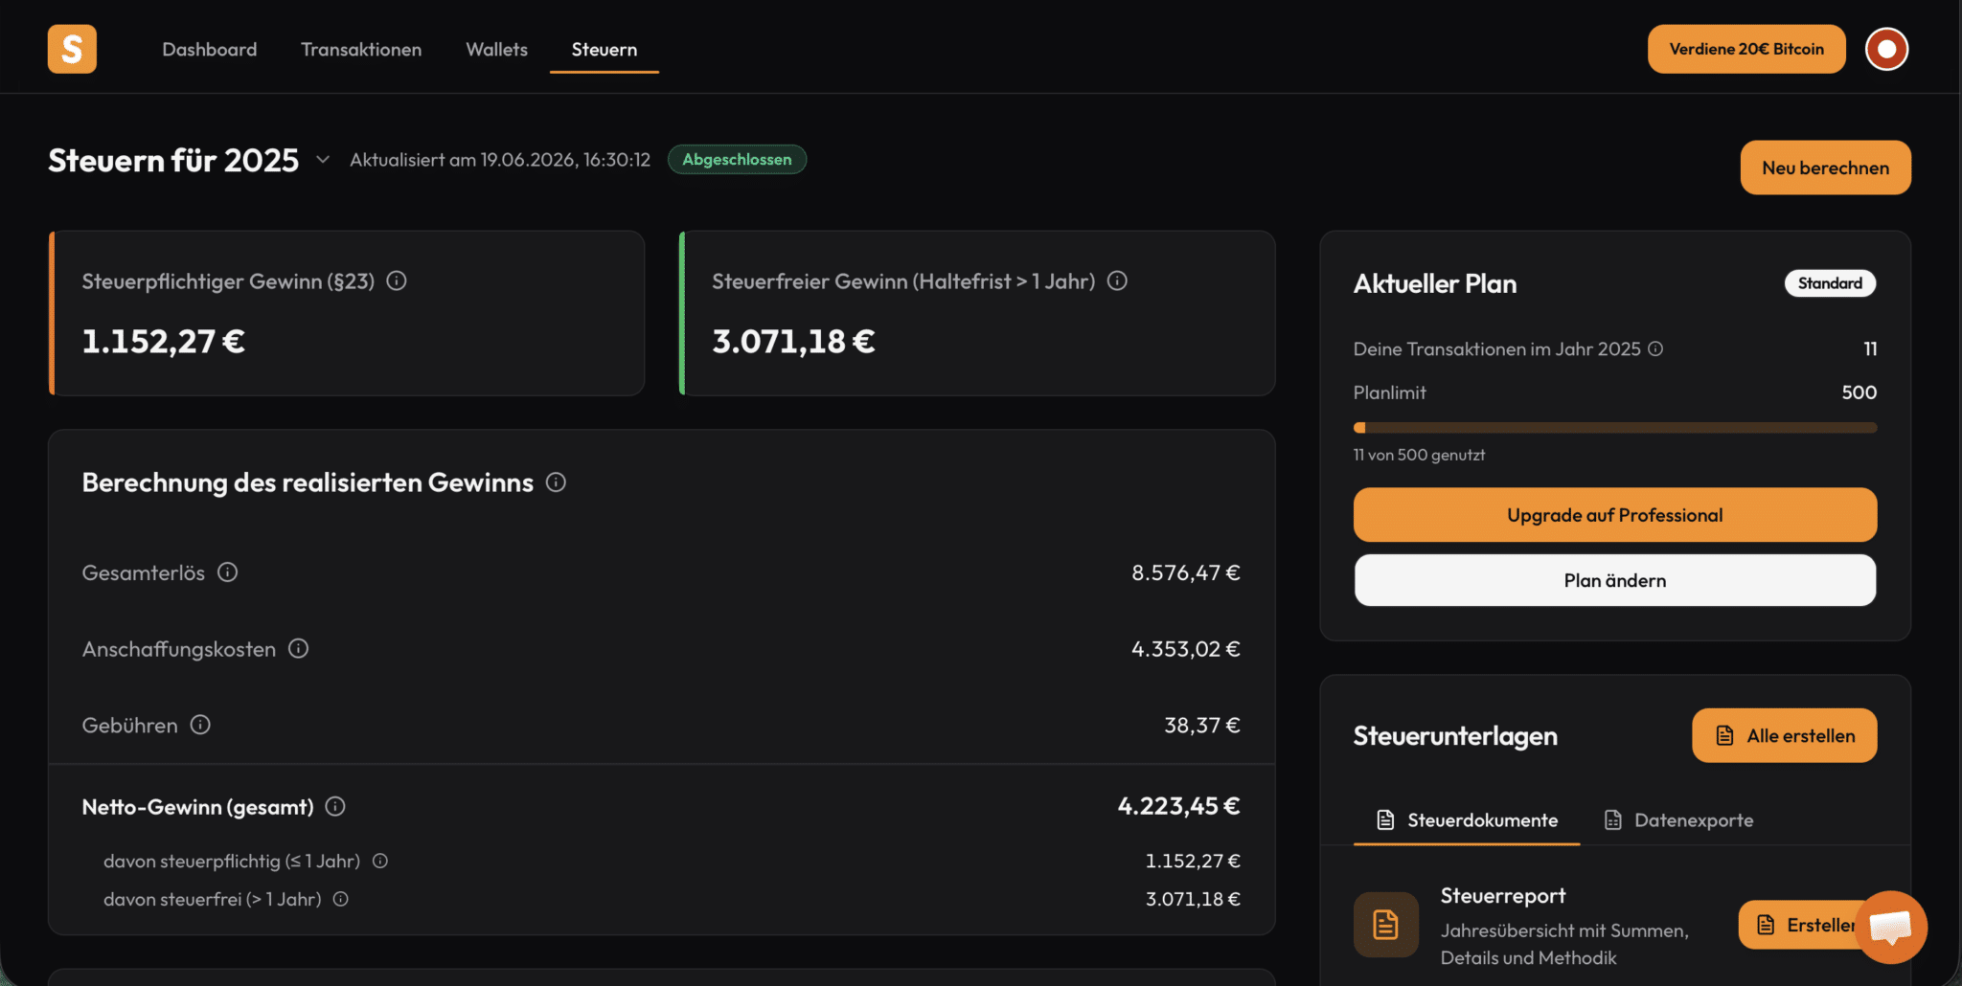Click Upgrade auf Professional button
The height and width of the screenshot is (986, 1962).
pyautogui.click(x=1614, y=515)
